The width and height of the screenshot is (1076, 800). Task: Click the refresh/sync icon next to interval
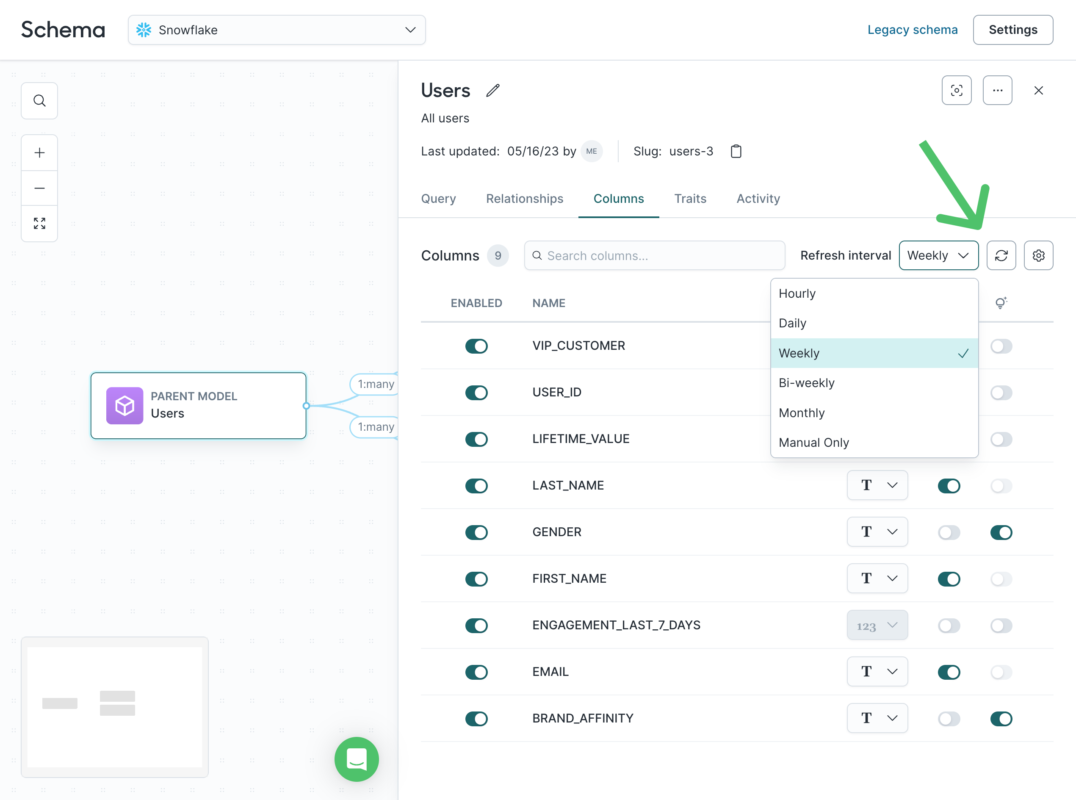(x=1001, y=255)
